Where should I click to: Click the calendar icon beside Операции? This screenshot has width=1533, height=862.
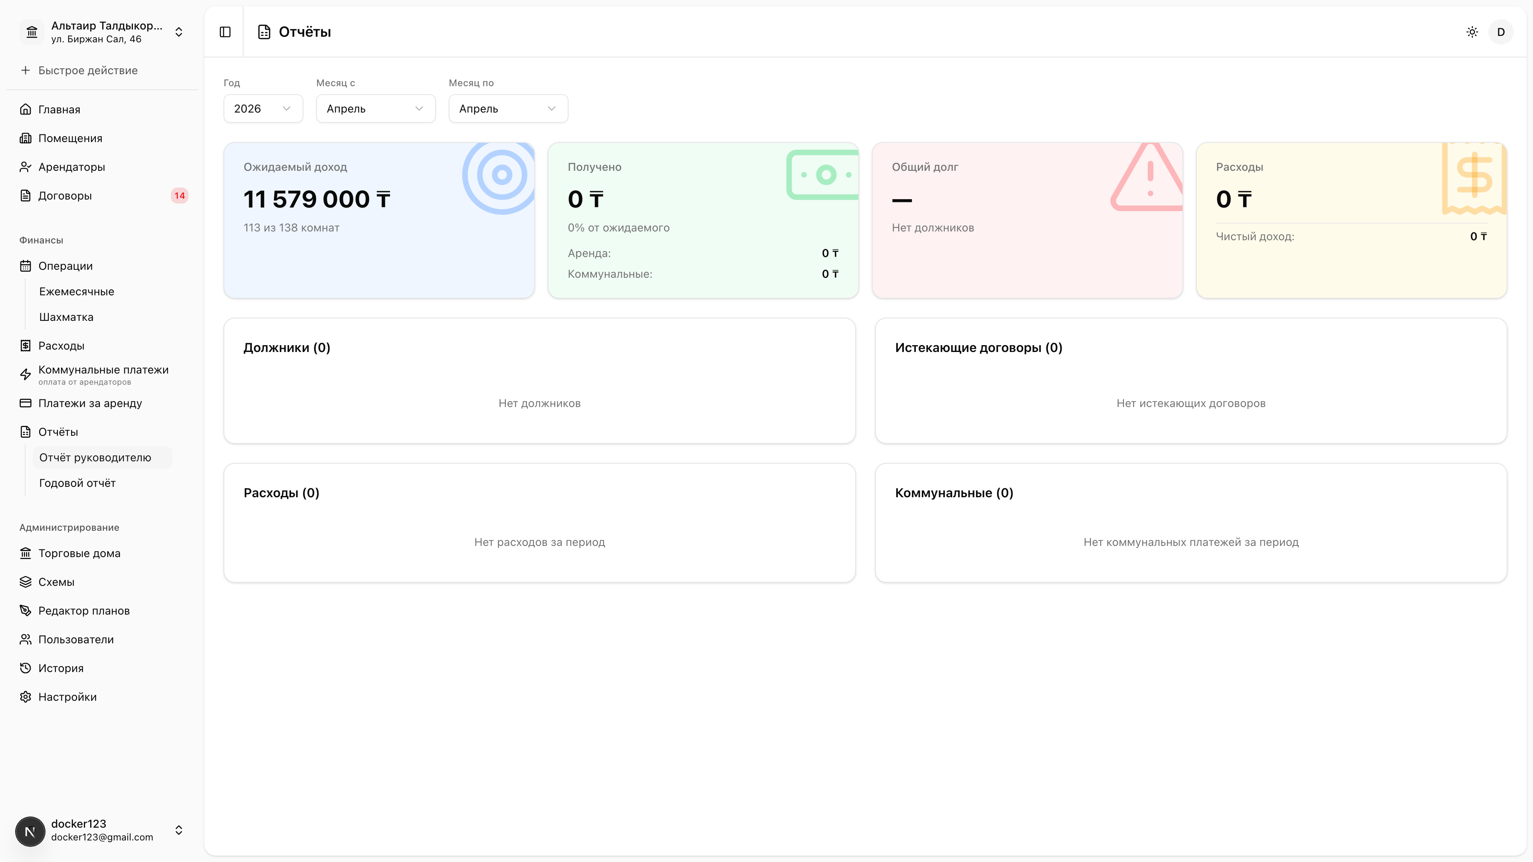[x=26, y=266]
